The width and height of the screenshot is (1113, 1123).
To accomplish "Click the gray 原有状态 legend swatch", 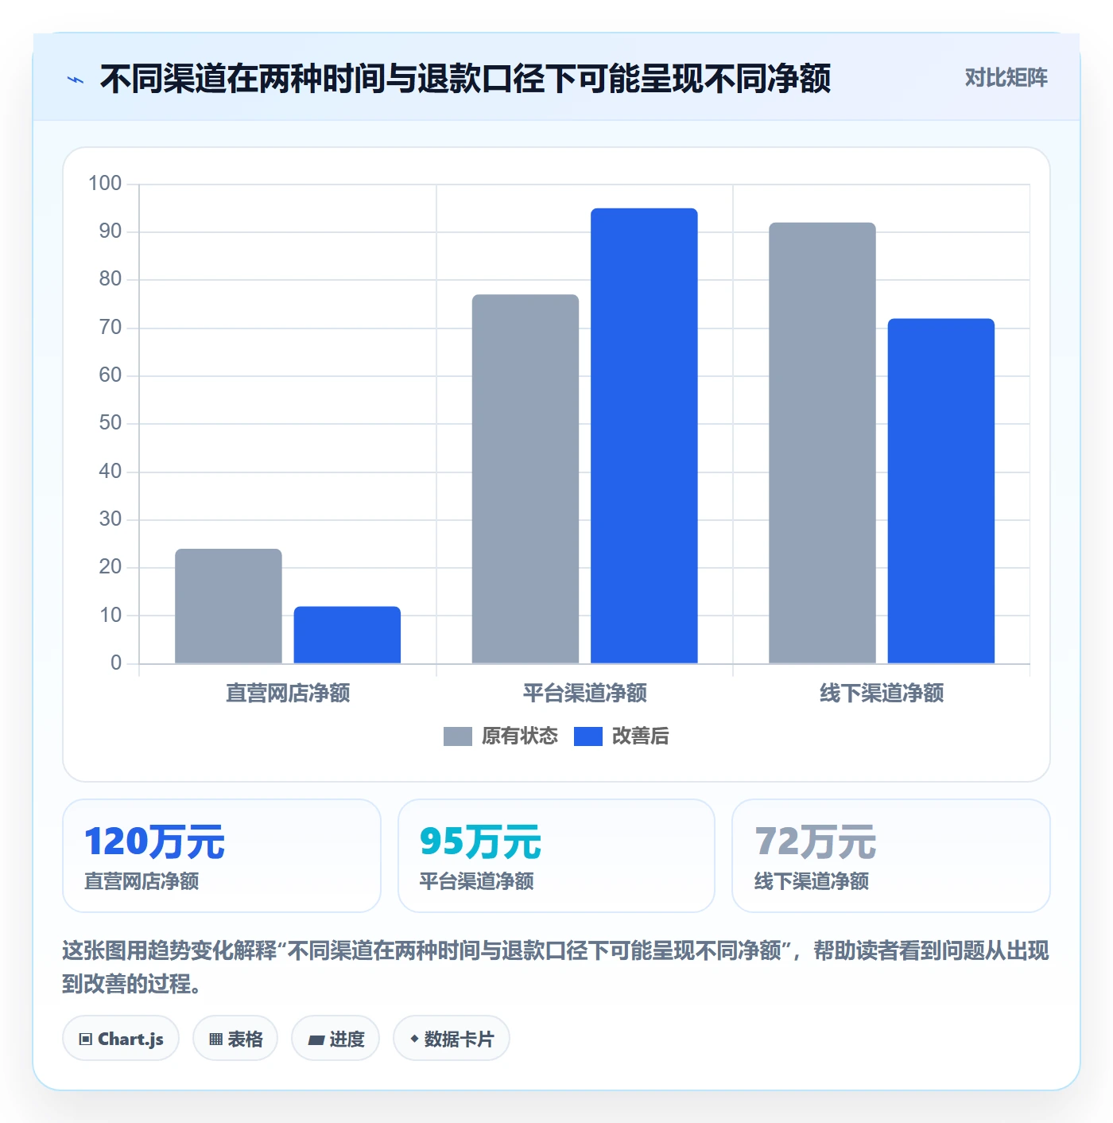I will click(x=457, y=736).
